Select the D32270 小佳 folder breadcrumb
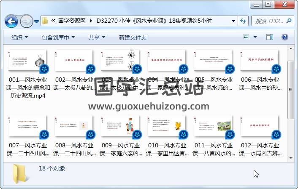 pyautogui.click(x=154, y=21)
